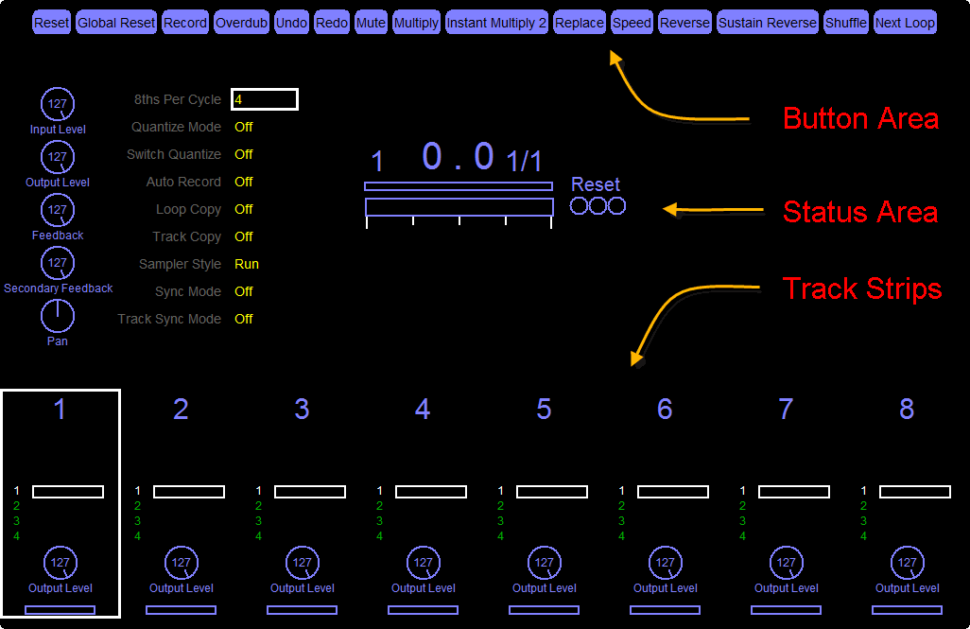Toggle the Reverse button
This screenshot has width=970, height=629.
[684, 23]
